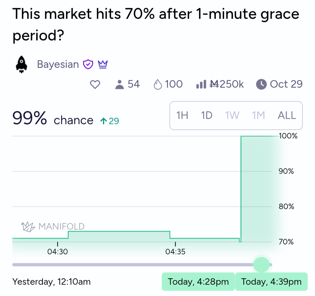Screen dimensions: 315x296
Task: Open Bayesian's user profile link
Action: 58,64
